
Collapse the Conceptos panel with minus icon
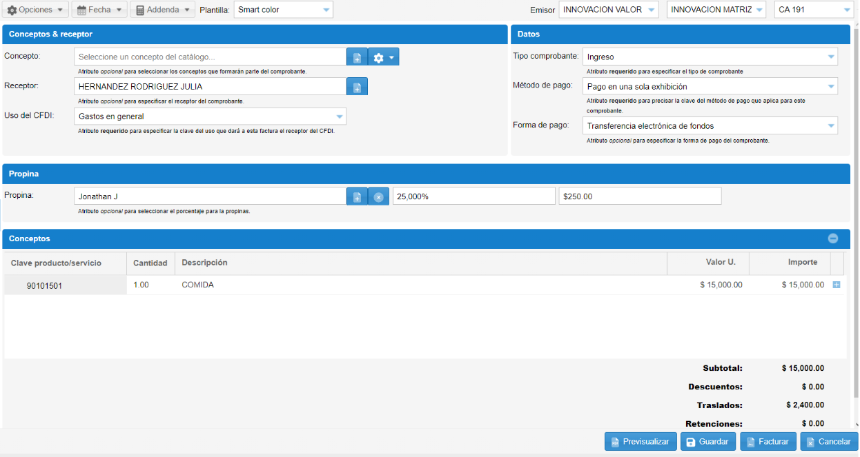833,238
